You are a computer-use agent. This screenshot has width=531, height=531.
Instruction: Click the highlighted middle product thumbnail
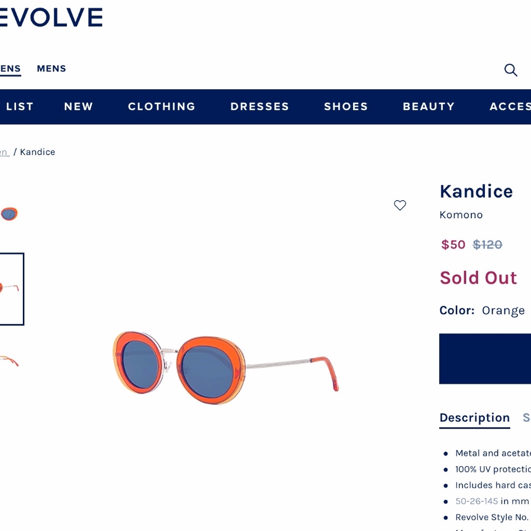tap(11, 289)
